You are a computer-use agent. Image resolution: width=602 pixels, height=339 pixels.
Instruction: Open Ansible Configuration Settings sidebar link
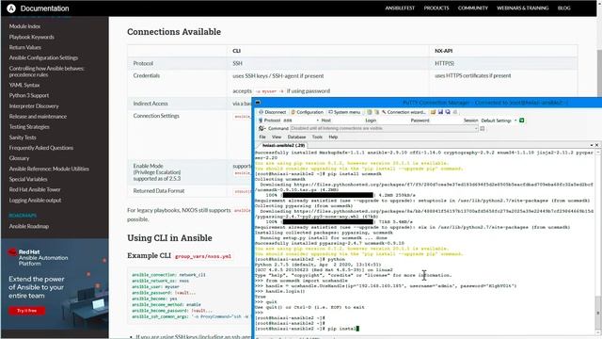point(44,58)
